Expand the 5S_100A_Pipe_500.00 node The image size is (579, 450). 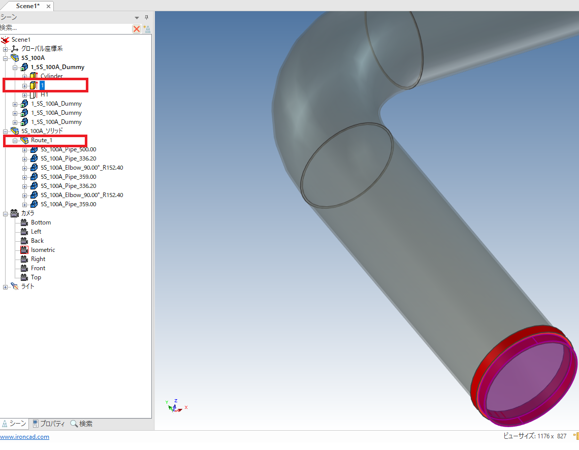[25, 149]
